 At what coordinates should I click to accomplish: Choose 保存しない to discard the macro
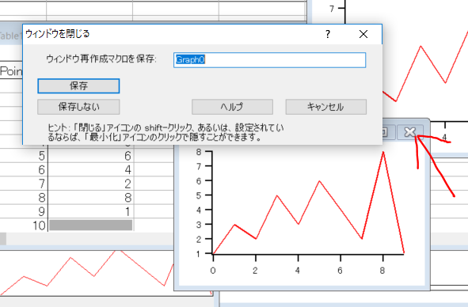coord(78,107)
